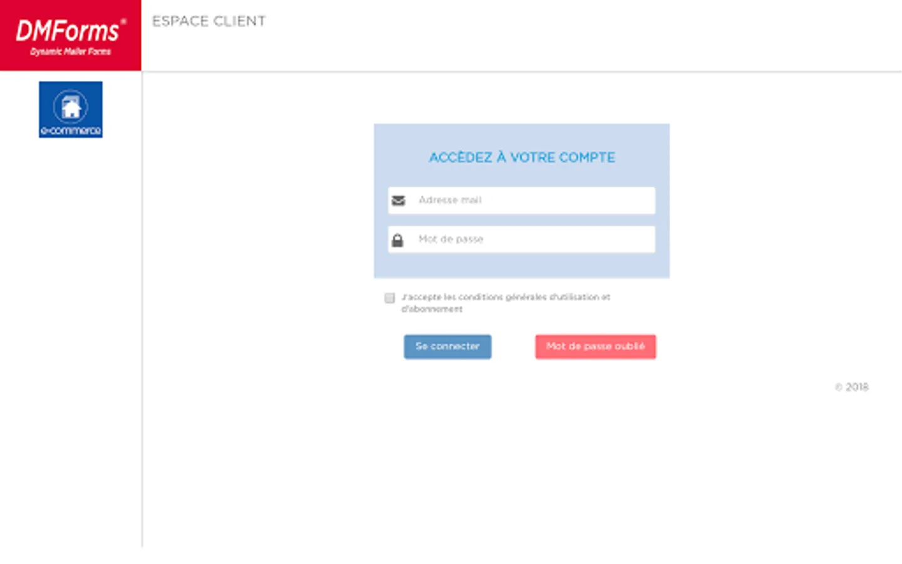Click the Se connecter button

[x=447, y=347]
